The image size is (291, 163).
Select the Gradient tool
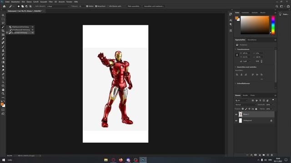point(3,62)
